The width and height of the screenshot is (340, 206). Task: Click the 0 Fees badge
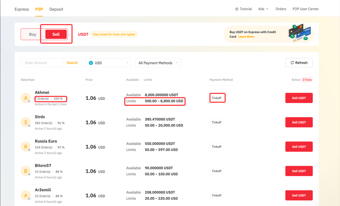pyautogui.click(x=307, y=80)
